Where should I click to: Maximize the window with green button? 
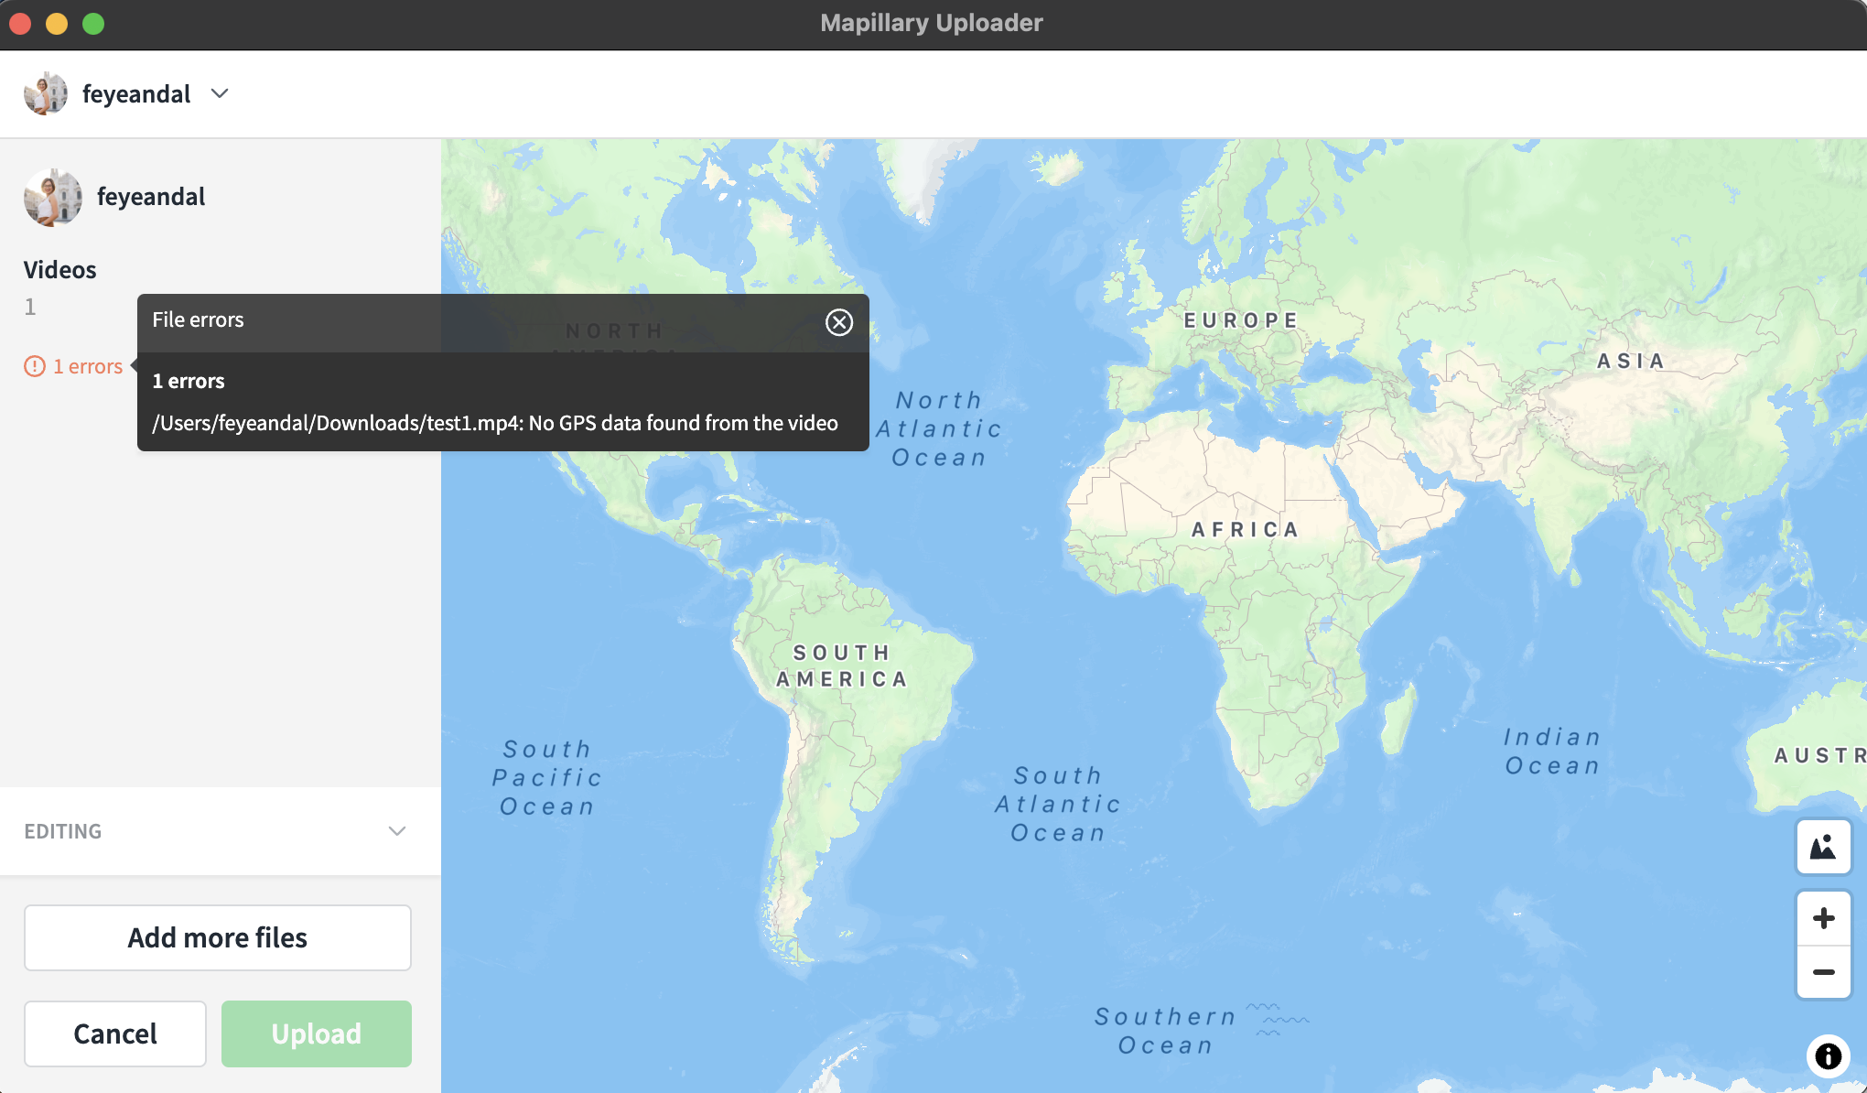pyautogui.click(x=93, y=24)
